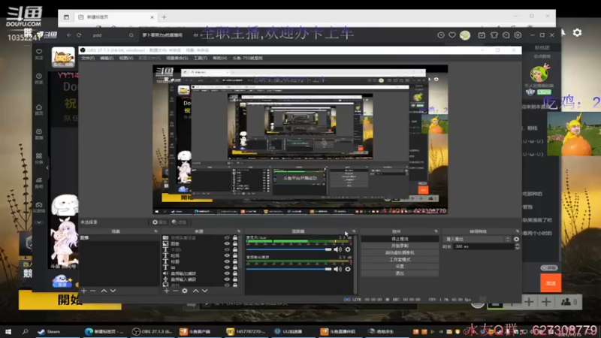Viewport: 601px width, 338px height.
Task: Select the 吃鸡 text source row
Action: coord(201,255)
